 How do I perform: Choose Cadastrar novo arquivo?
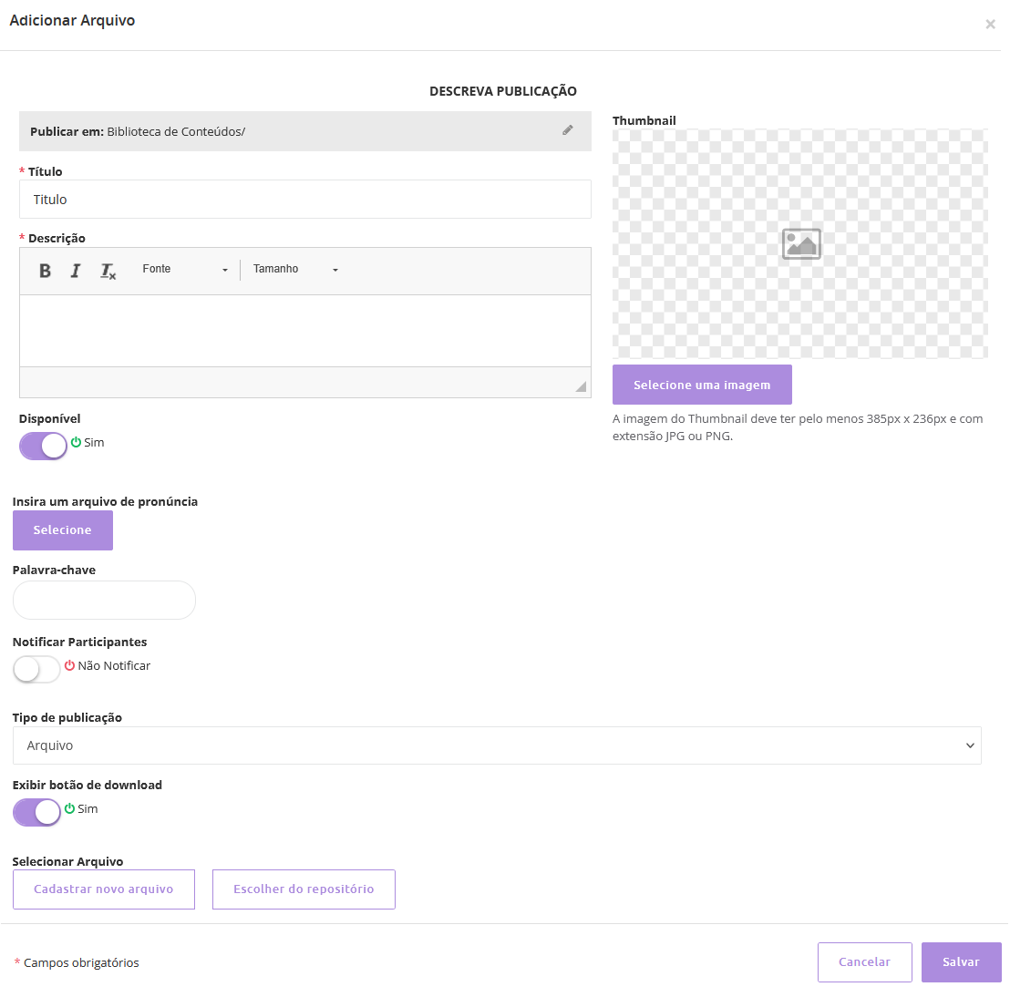pos(104,889)
